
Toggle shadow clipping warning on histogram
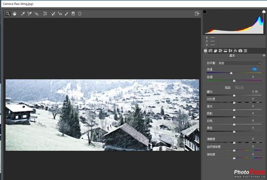205,11
